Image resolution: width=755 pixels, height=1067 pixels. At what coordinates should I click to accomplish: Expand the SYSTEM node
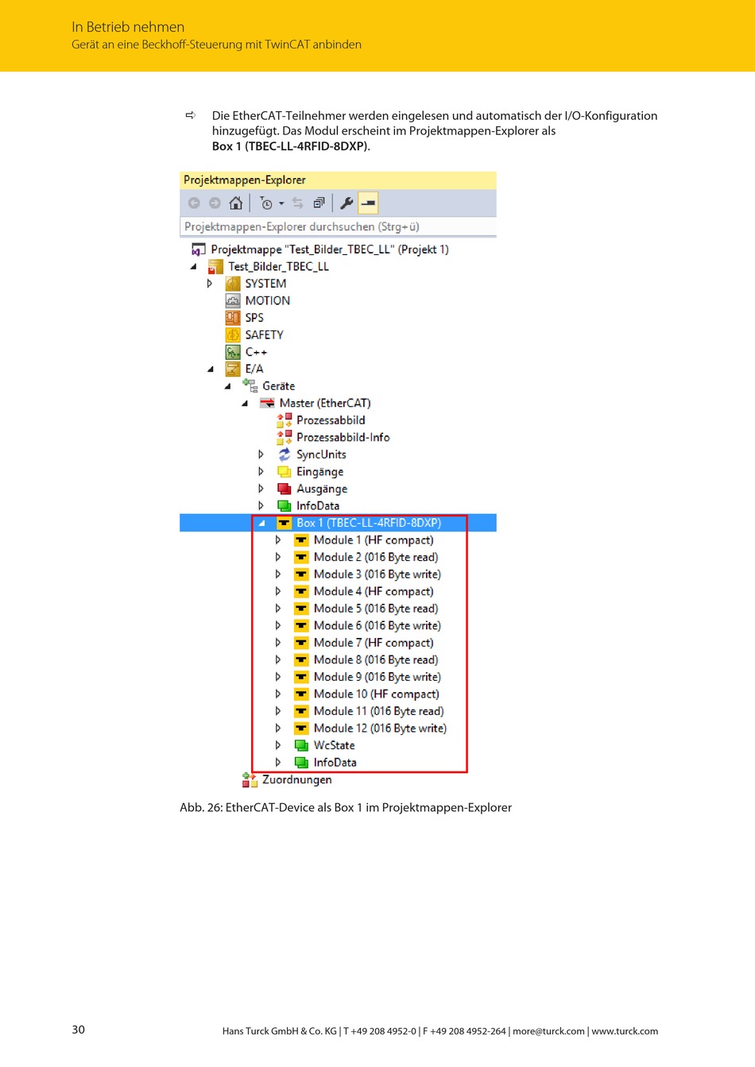[210, 284]
